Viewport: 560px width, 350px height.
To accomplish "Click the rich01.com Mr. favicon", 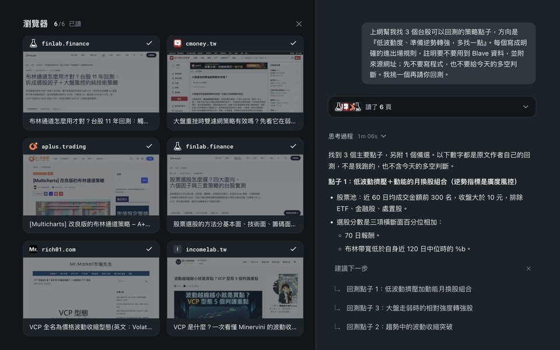I will click(34, 249).
